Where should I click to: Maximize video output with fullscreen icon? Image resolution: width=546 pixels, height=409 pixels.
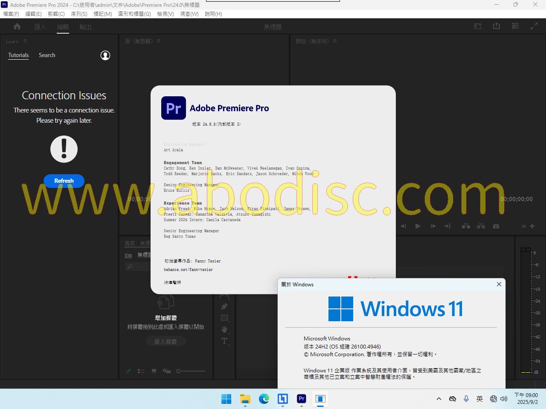[x=534, y=26]
